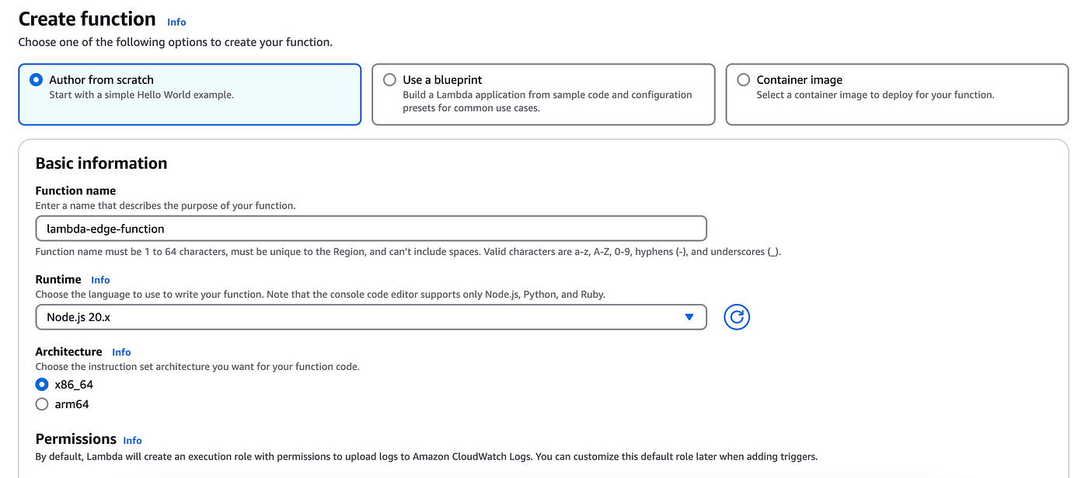The height and width of the screenshot is (478, 1088).
Task: Click 'Function name must be 1 to 64 characters' hint
Action: point(408,252)
